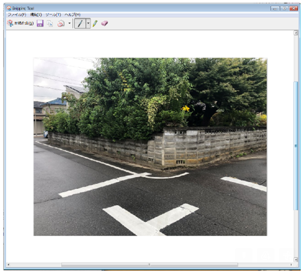Screen dimensions: 304x274
Task: Click the vertical scrollbar thumb
Action: coord(296,146)
